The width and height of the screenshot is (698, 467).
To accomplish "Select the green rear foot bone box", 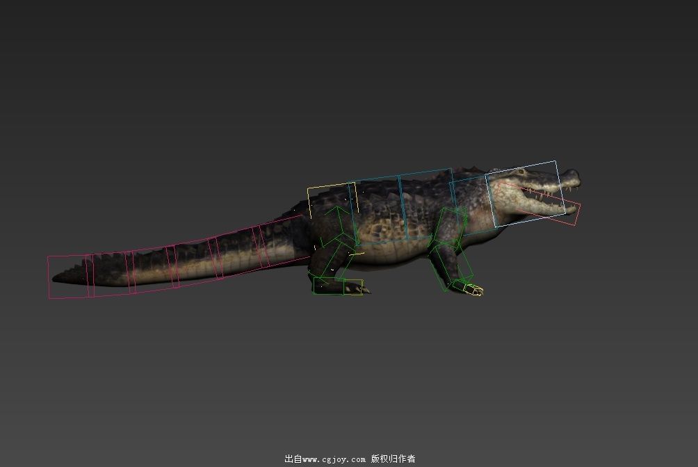I will [329, 286].
